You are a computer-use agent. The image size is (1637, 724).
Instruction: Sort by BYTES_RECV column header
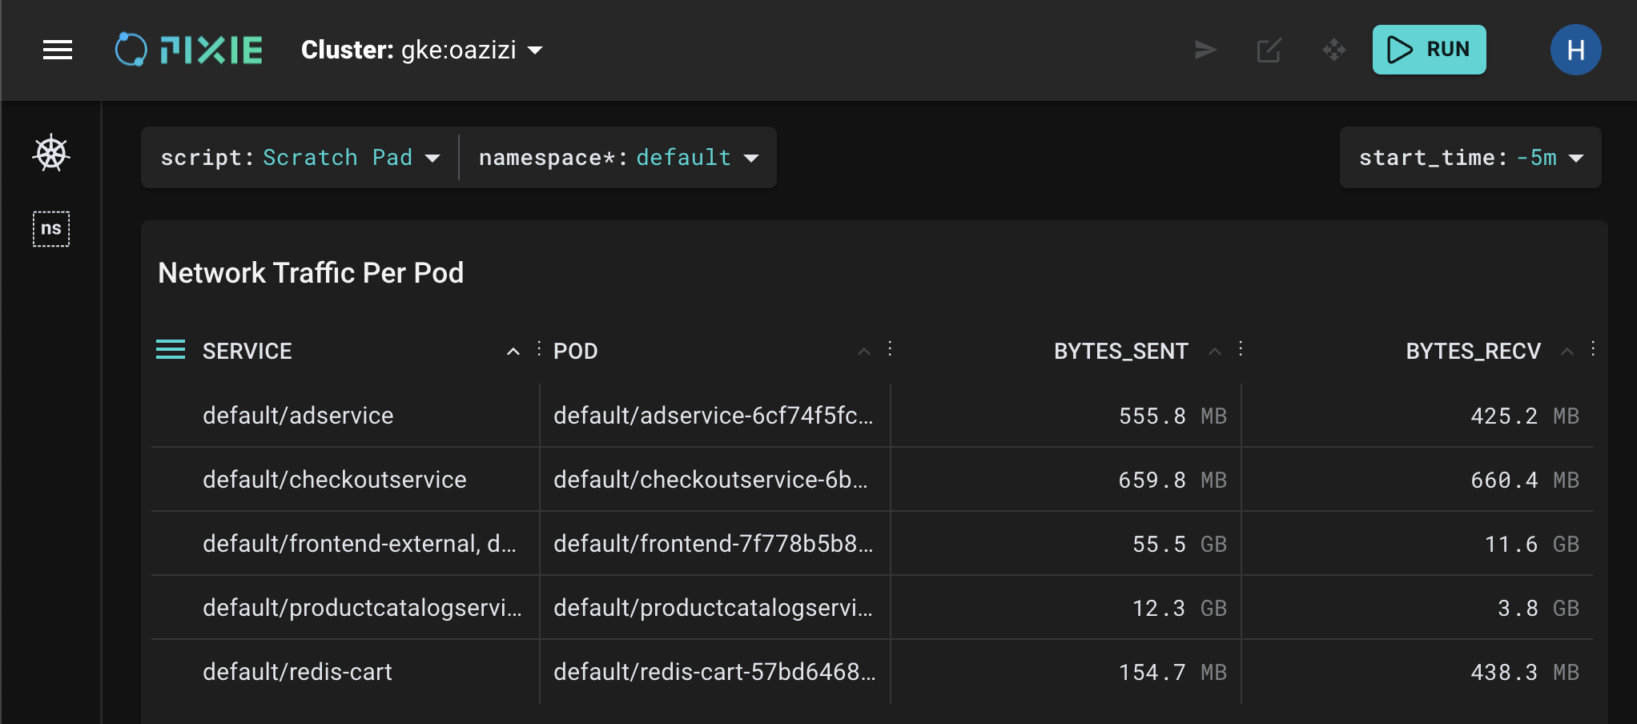[x=1473, y=351]
